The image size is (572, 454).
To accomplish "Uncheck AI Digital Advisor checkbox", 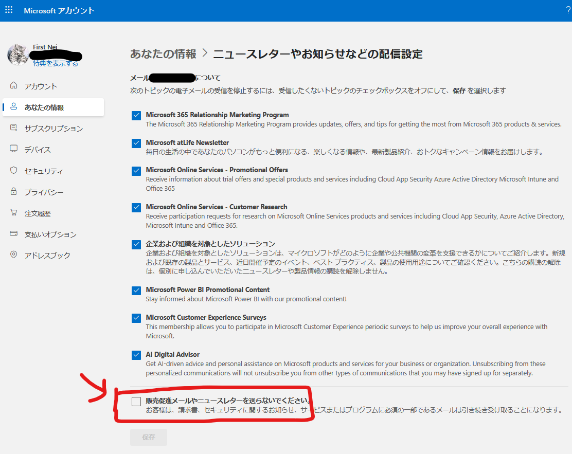I will 136,355.
